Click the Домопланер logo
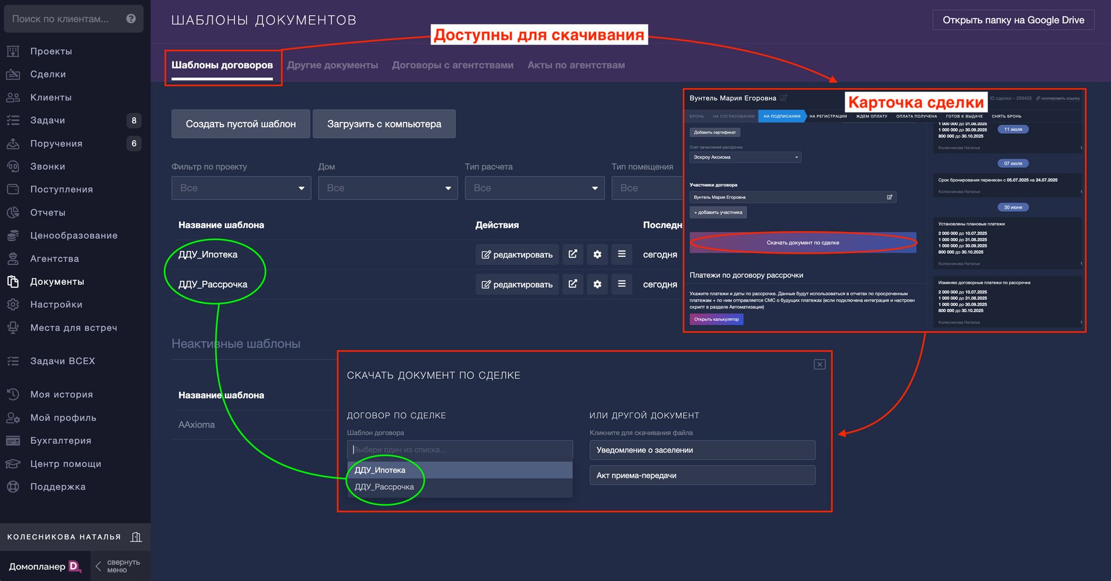This screenshot has height=581, width=1111. pos(45,566)
